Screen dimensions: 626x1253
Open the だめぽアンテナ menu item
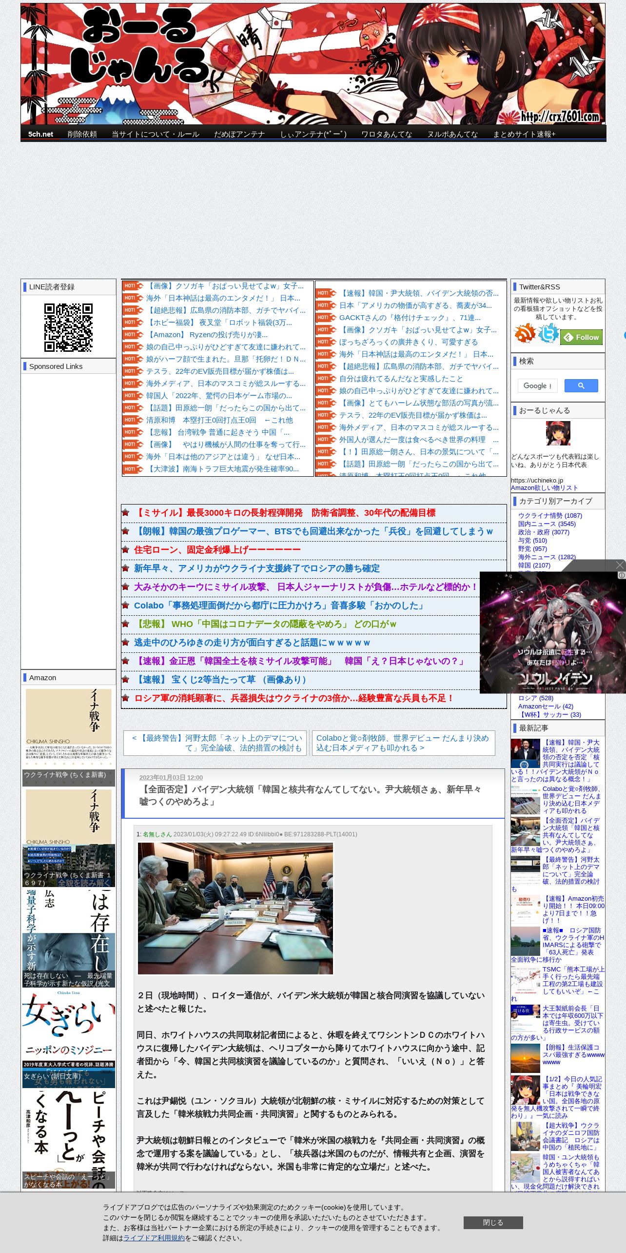click(x=239, y=134)
